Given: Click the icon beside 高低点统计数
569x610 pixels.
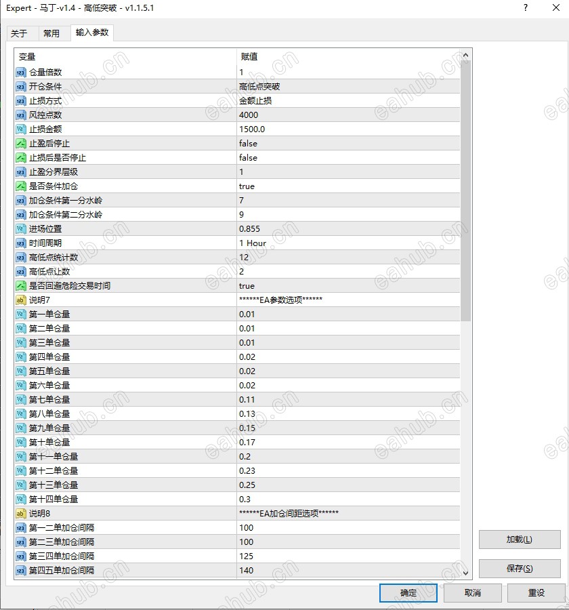Looking at the screenshot, I should [x=20, y=258].
